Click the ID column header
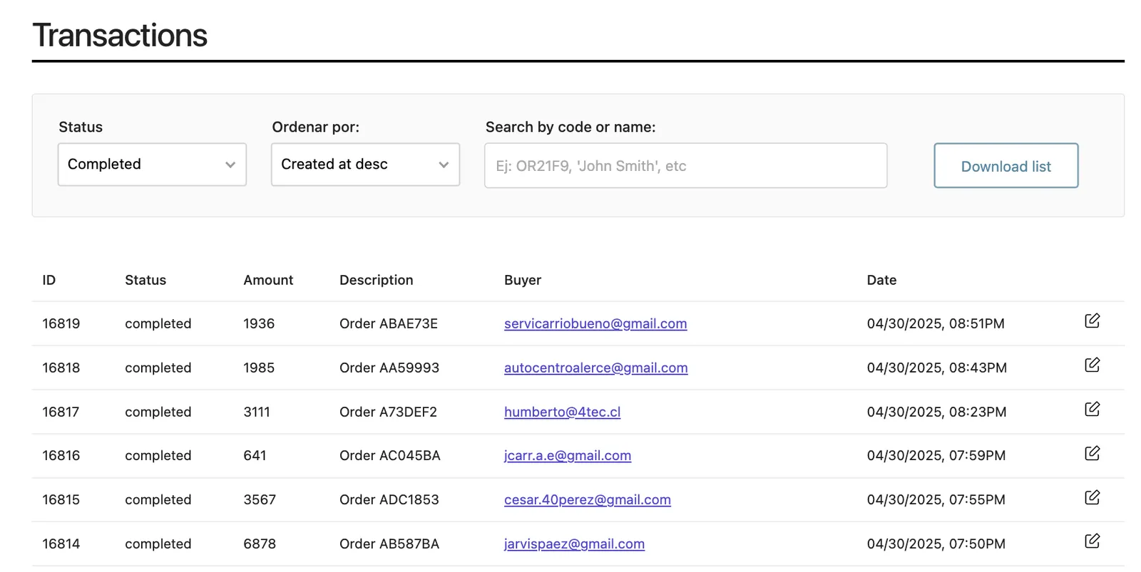This screenshot has width=1141, height=572. click(x=48, y=280)
